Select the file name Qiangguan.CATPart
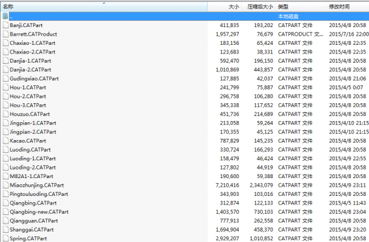 click(34, 221)
